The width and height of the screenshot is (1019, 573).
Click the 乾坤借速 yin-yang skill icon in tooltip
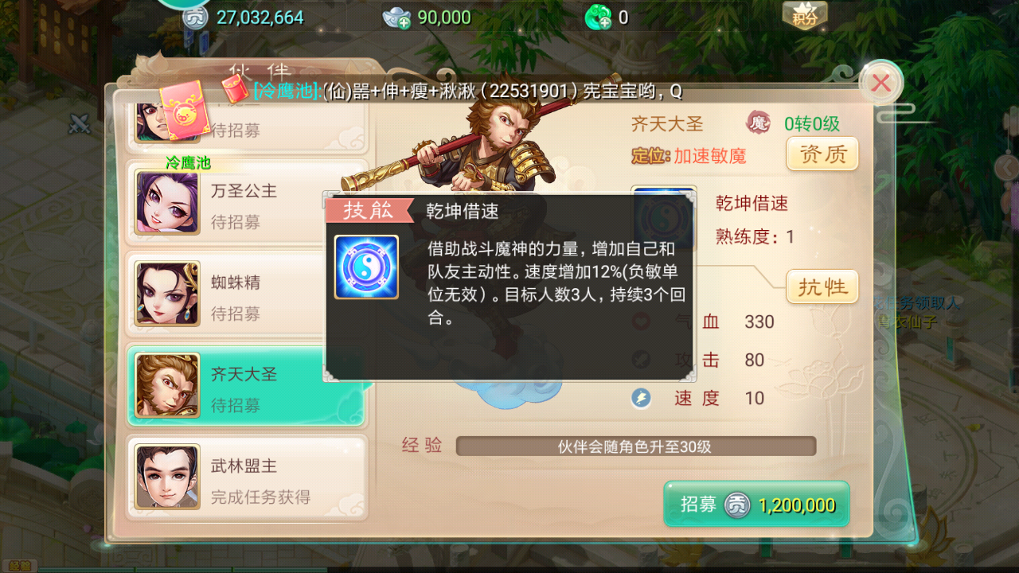[366, 267]
